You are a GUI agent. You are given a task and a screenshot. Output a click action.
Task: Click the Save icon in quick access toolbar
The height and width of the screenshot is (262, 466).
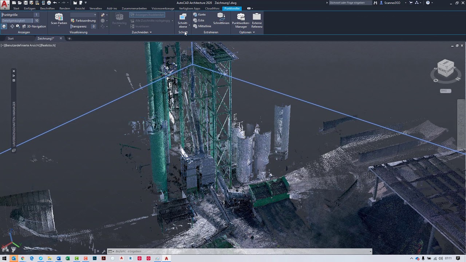(25, 3)
